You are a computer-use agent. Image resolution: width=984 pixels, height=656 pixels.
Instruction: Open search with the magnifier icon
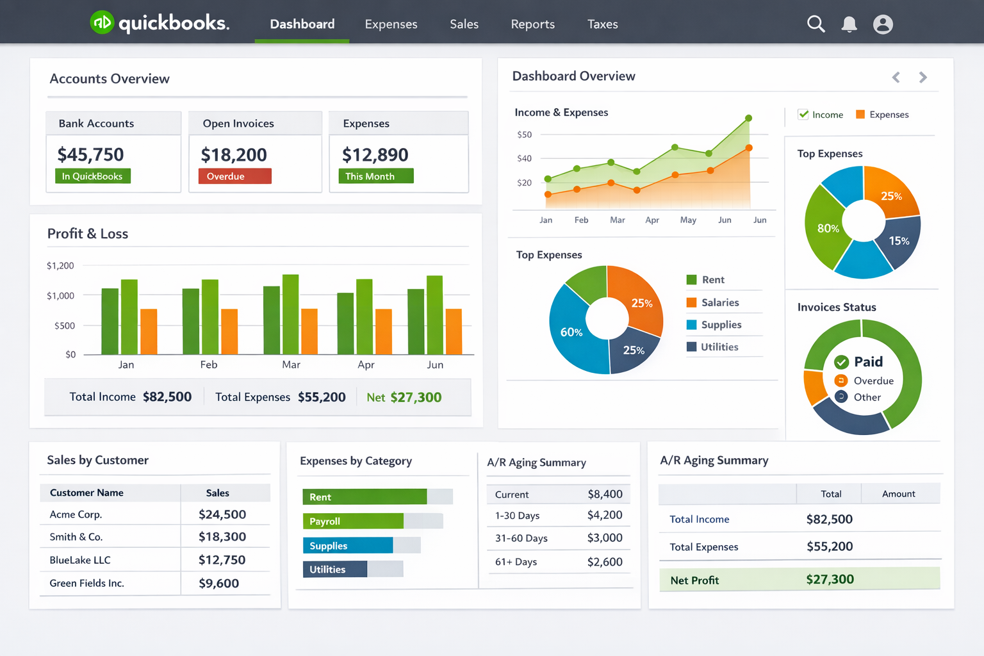point(816,24)
